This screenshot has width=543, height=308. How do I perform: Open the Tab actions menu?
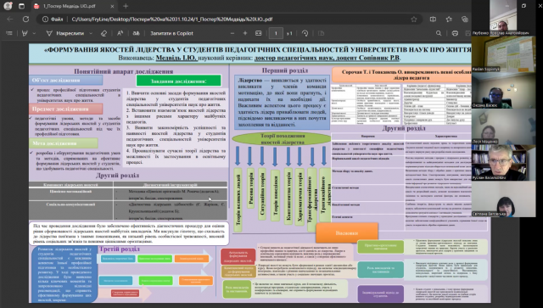click(x=21, y=6)
